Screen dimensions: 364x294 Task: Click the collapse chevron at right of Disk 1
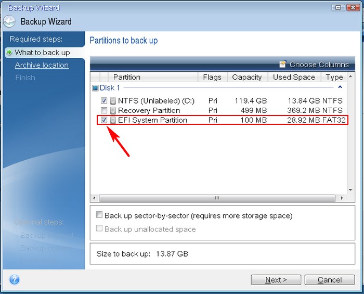click(x=340, y=88)
